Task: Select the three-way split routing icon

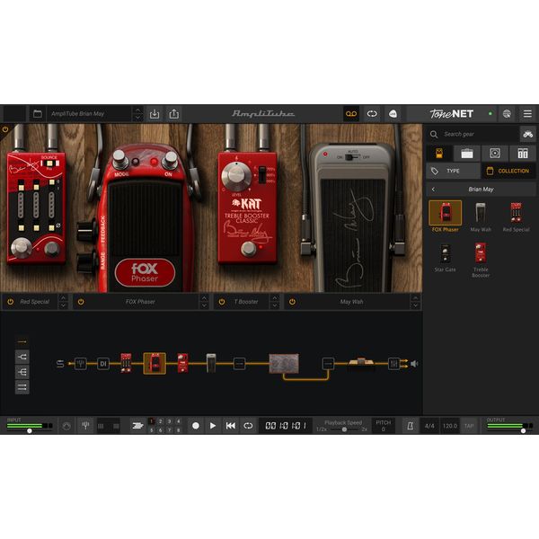Action: coord(22,372)
